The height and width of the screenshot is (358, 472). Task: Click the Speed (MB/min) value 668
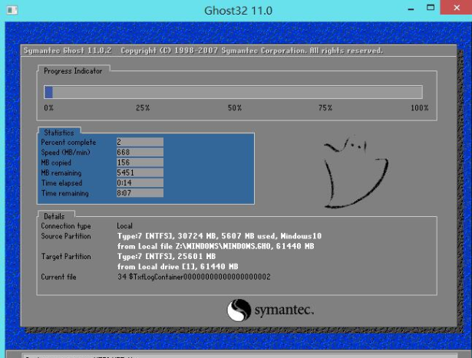pyautogui.click(x=139, y=152)
